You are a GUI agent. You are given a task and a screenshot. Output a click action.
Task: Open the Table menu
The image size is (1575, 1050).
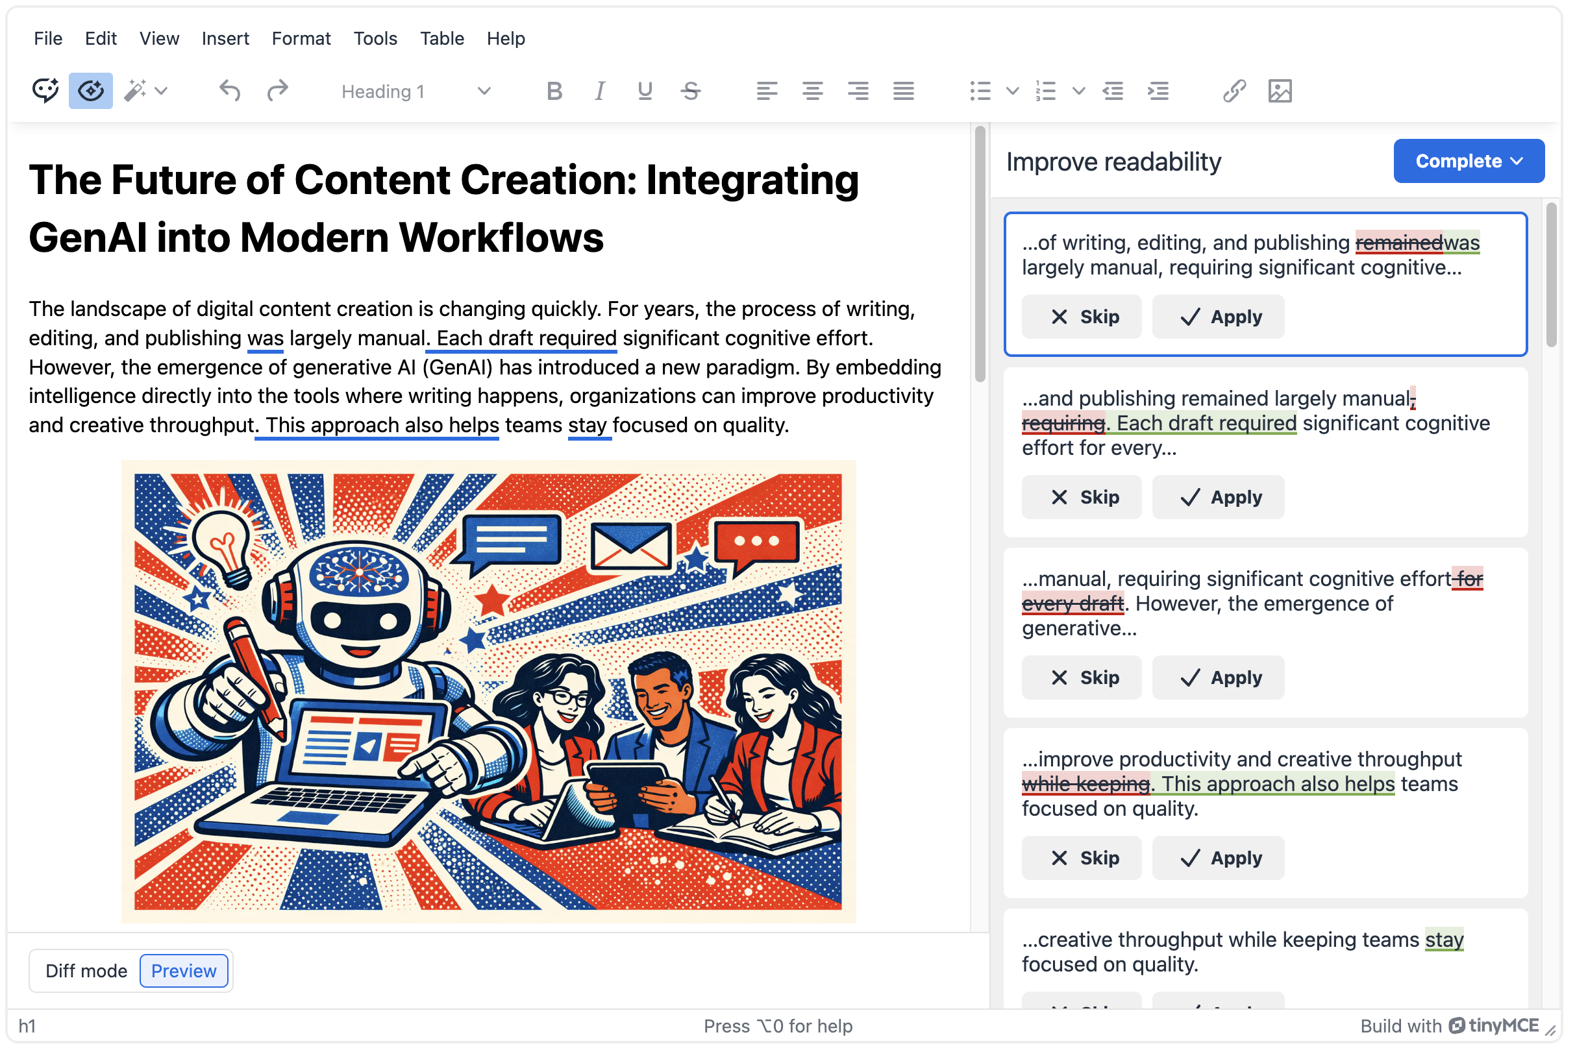tap(441, 38)
